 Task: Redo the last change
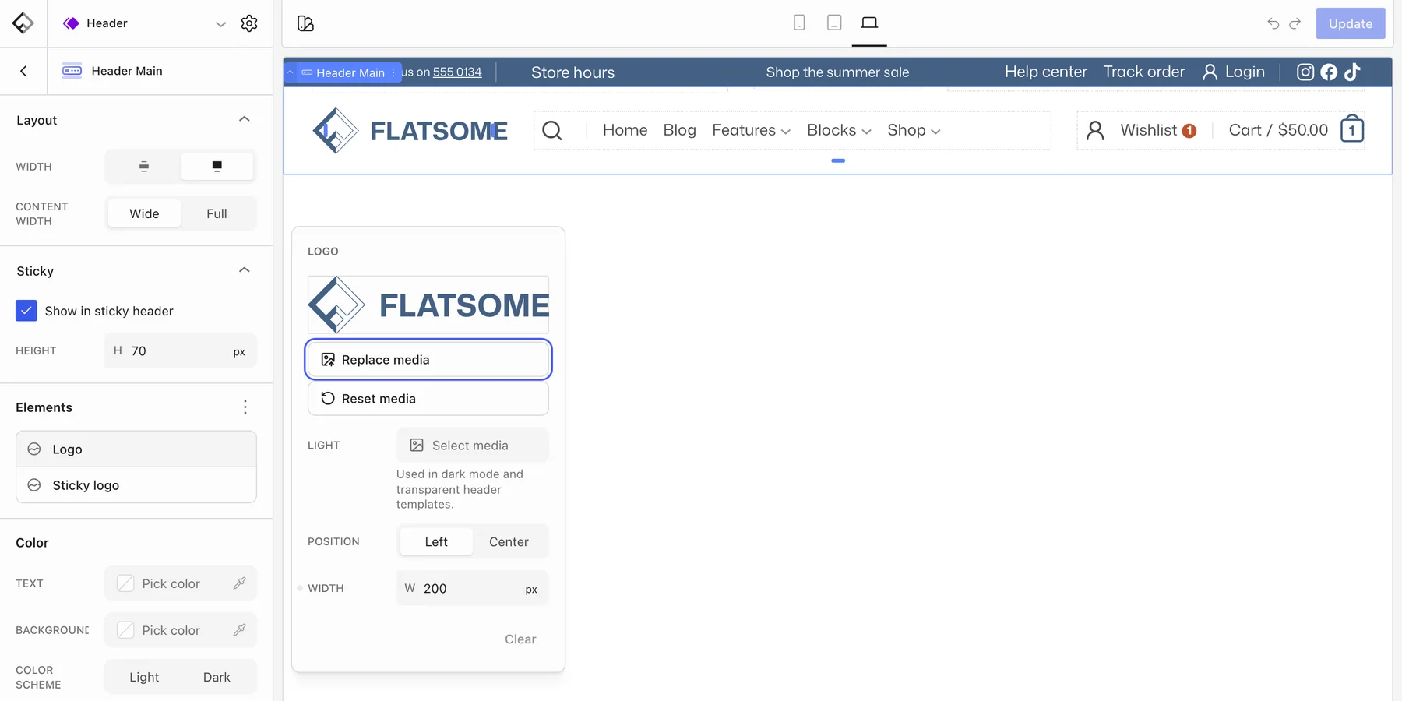coord(1295,23)
